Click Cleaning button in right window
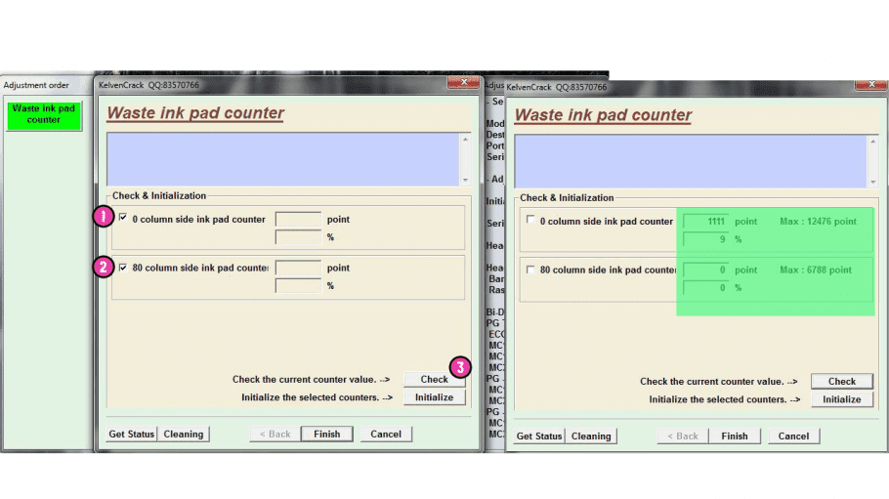The width and height of the screenshot is (889, 499). tap(591, 437)
